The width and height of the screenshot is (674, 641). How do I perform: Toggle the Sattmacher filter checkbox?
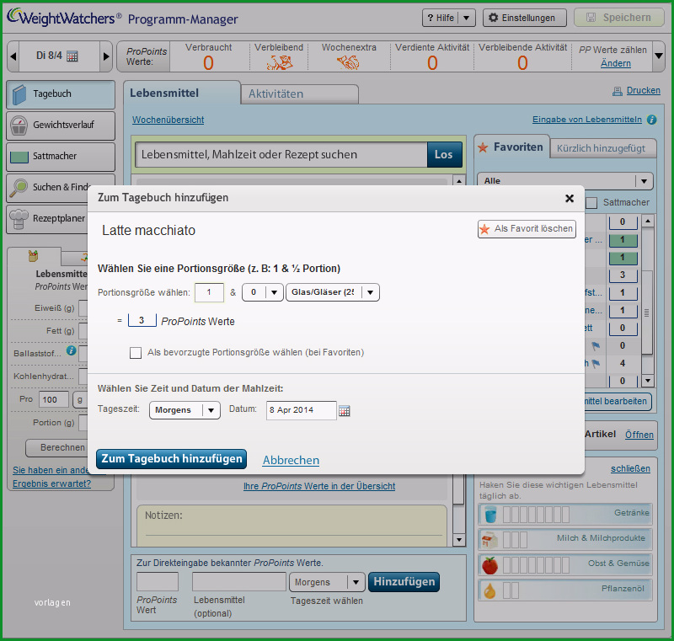[592, 203]
